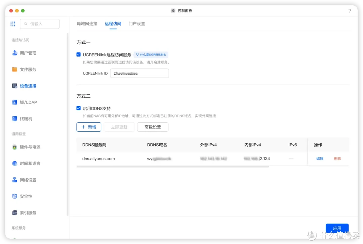
Task: Open 文件服务 file services panel
Action: [28, 69]
